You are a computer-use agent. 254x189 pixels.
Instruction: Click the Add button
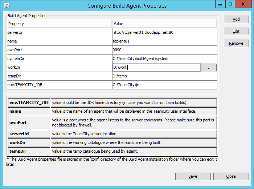point(236,20)
